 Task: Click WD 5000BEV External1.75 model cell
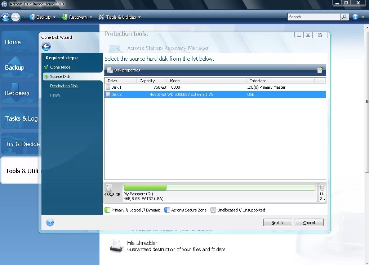click(190, 94)
